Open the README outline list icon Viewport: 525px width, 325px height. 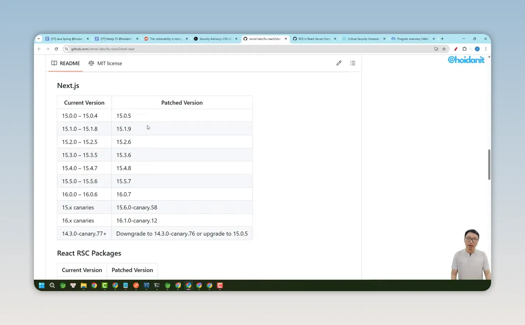(x=352, y=63)
